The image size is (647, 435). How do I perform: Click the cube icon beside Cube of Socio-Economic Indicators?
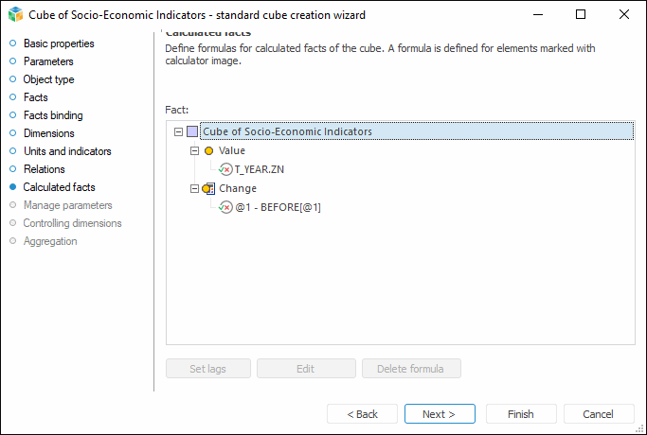pyautogui.click(x=192, y=132)
